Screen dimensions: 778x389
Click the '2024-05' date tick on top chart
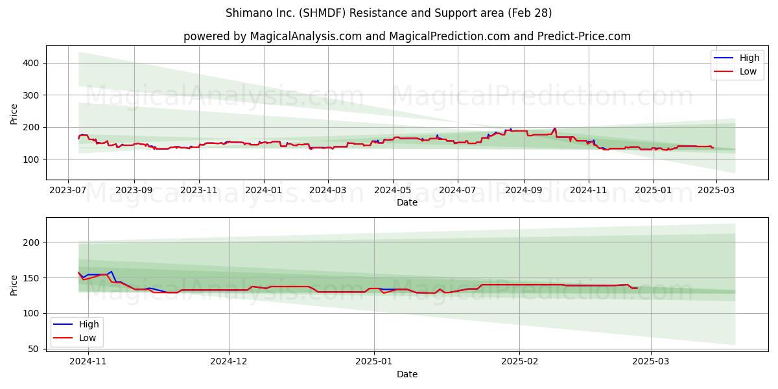point(392,191)
